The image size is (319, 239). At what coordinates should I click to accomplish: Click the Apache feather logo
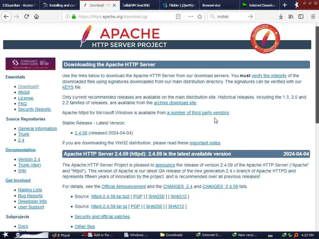coord(86,36)
